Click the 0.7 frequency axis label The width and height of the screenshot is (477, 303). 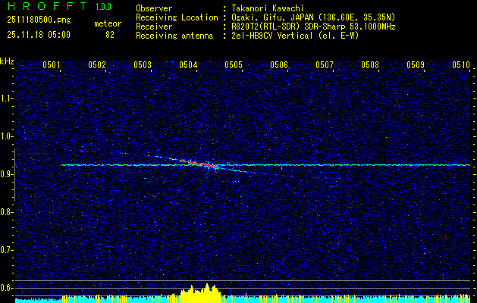point(7,250)
